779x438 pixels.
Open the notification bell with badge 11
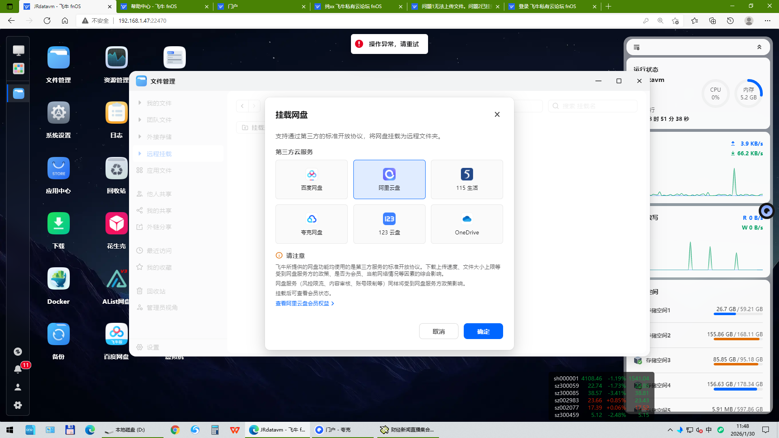pos(18,369)
